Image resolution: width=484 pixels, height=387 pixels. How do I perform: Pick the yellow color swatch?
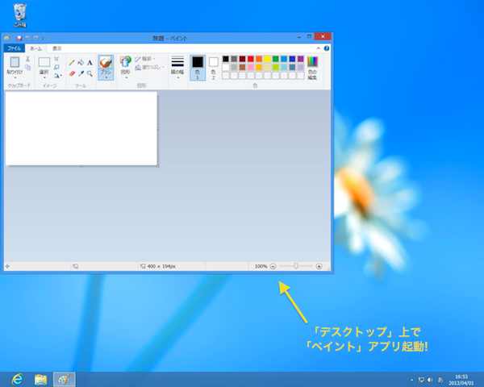267,59
